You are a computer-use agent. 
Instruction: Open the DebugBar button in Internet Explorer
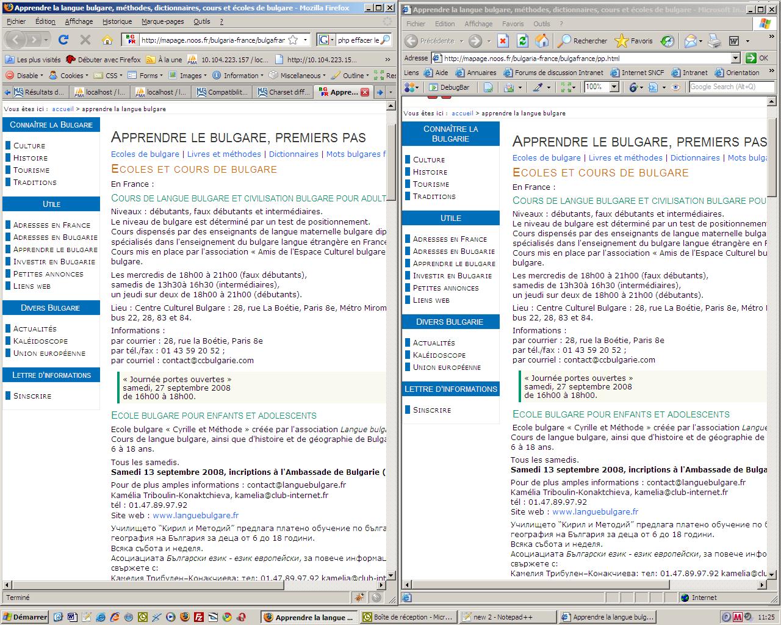pos(448,87)
